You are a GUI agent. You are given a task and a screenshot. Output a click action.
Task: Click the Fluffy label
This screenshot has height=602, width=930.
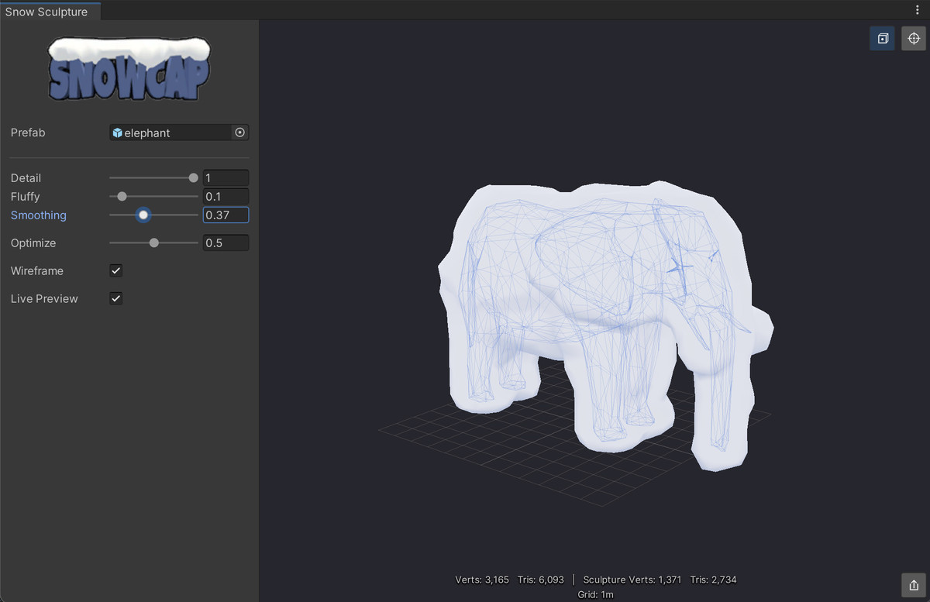(25, 196)
